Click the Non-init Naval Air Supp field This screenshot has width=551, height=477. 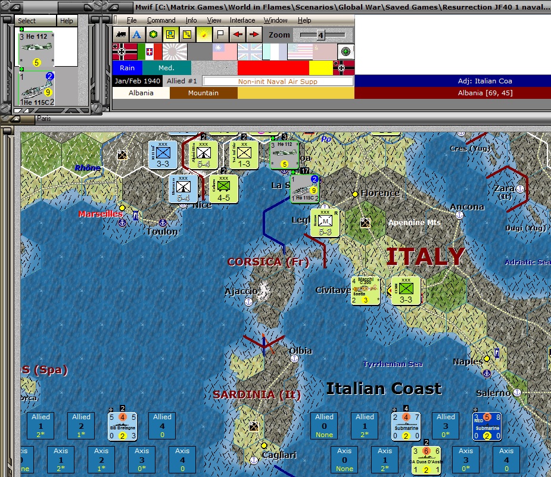click(278, 82)
